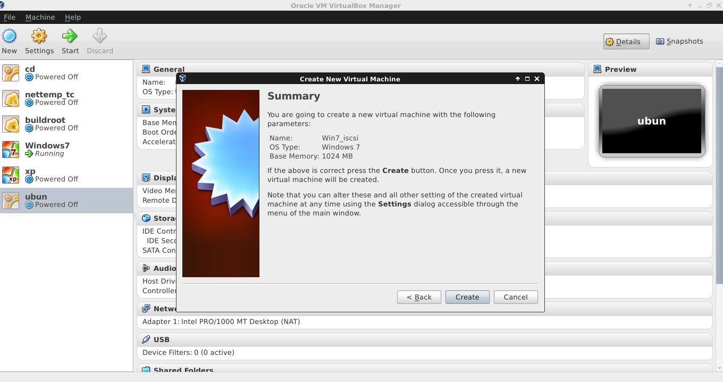Select the ubun machine icon
This screenshot has height=382, width=723.
11,201
